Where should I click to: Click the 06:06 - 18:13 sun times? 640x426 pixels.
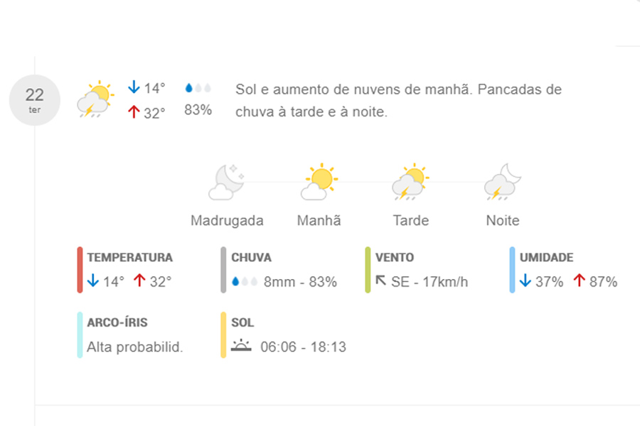pyautogui.click(x=303, y=347)
